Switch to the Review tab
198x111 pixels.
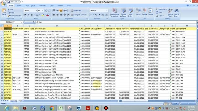pos(60,6)
